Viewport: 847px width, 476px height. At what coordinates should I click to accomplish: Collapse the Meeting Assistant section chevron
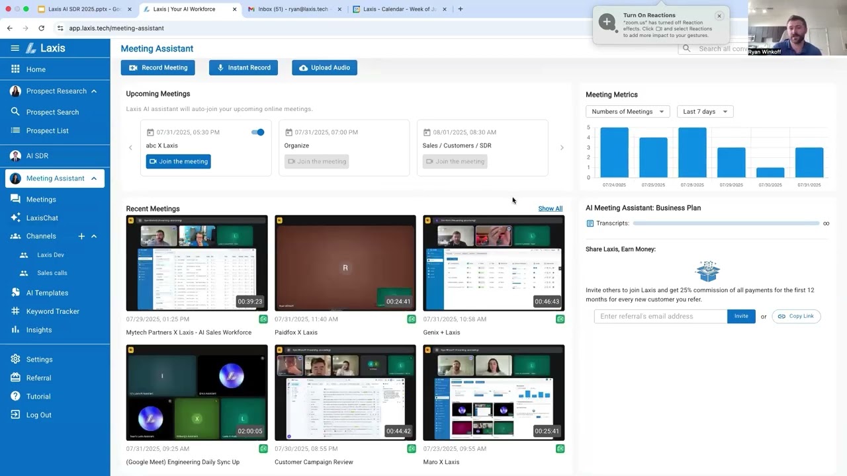94,178
